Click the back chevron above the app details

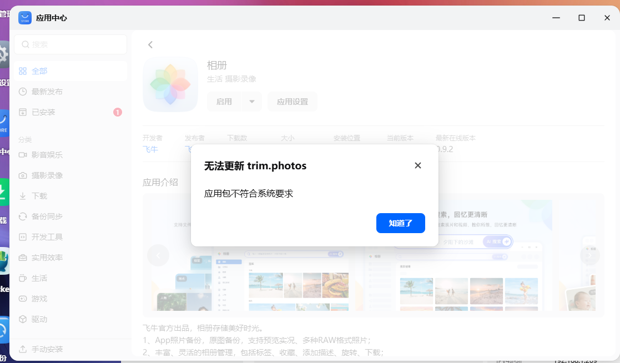150,44
